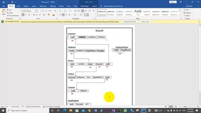The height and width of the screenshot is (113, 201).
Task: Switch to the References tab
Action: [43, 6]
